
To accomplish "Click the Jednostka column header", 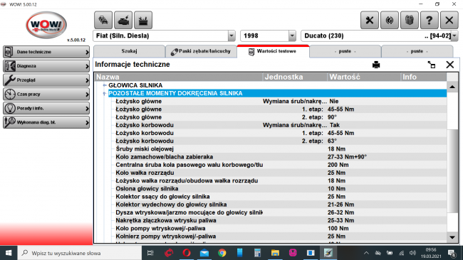I will (x=295, y=77).
